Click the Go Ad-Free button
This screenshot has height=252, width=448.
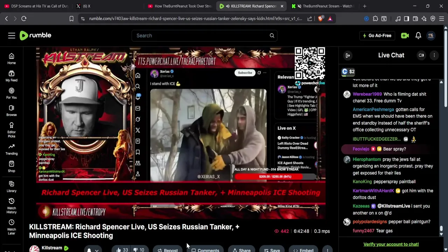tap(377, 35)
